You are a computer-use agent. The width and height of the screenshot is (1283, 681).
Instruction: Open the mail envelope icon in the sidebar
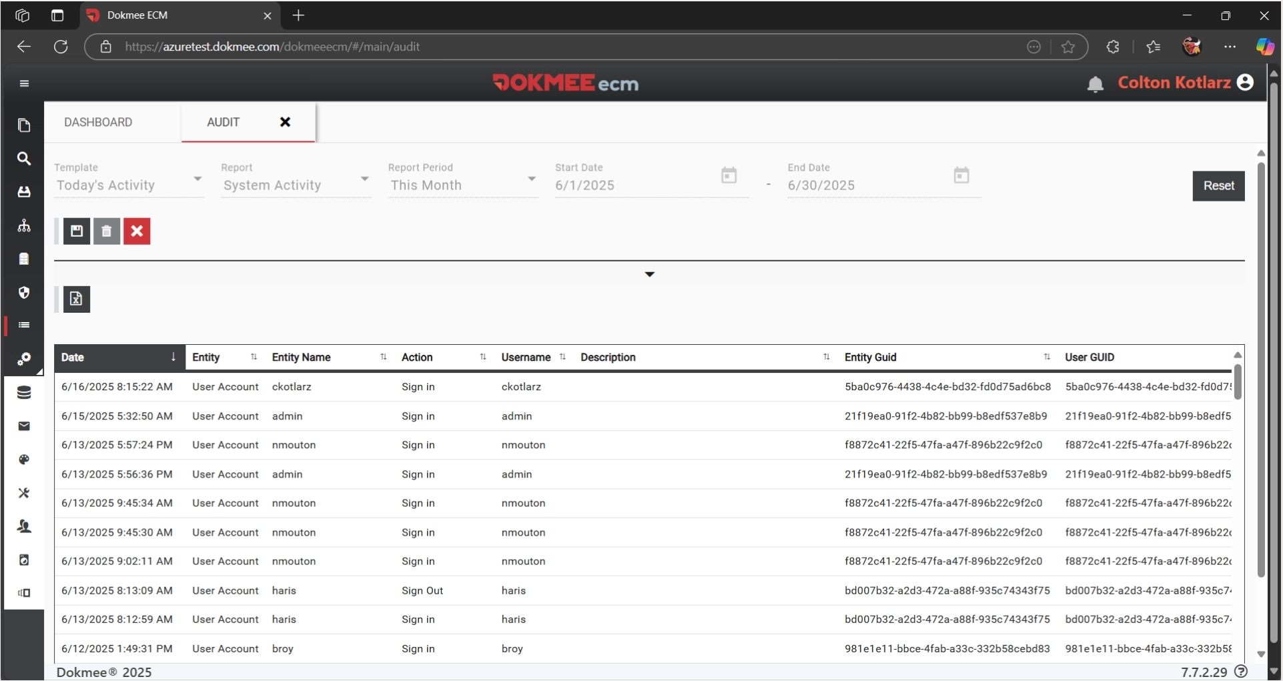[x=24, y=426]
